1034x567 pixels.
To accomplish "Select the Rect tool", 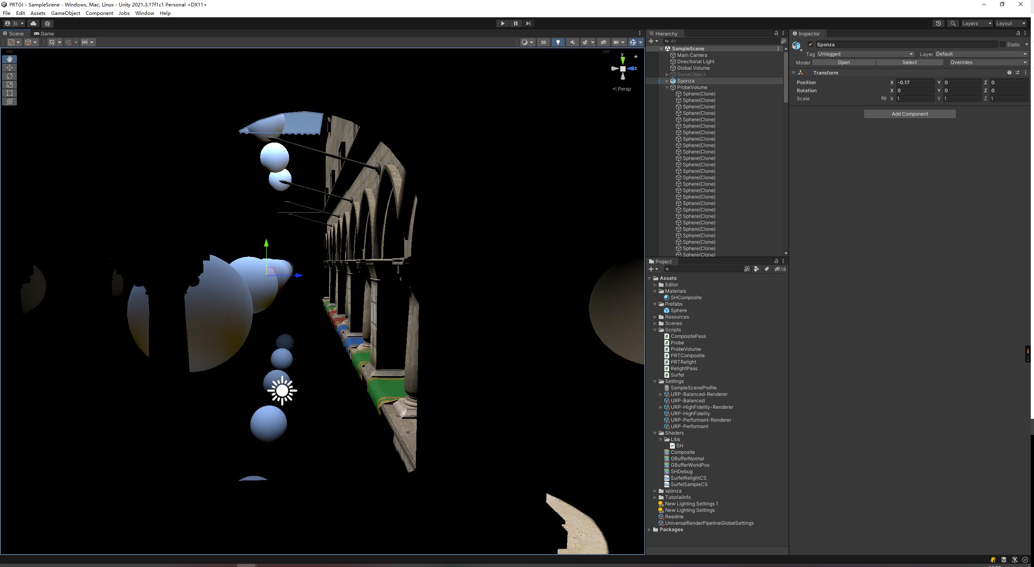I will [10, 93].
